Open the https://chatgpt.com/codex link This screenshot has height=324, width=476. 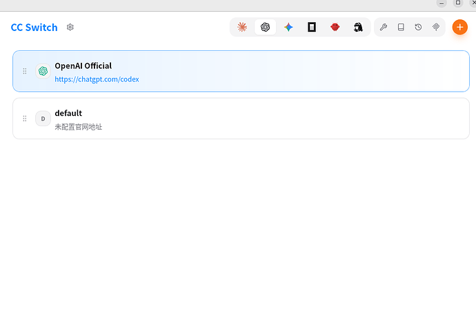pos(97,79)
